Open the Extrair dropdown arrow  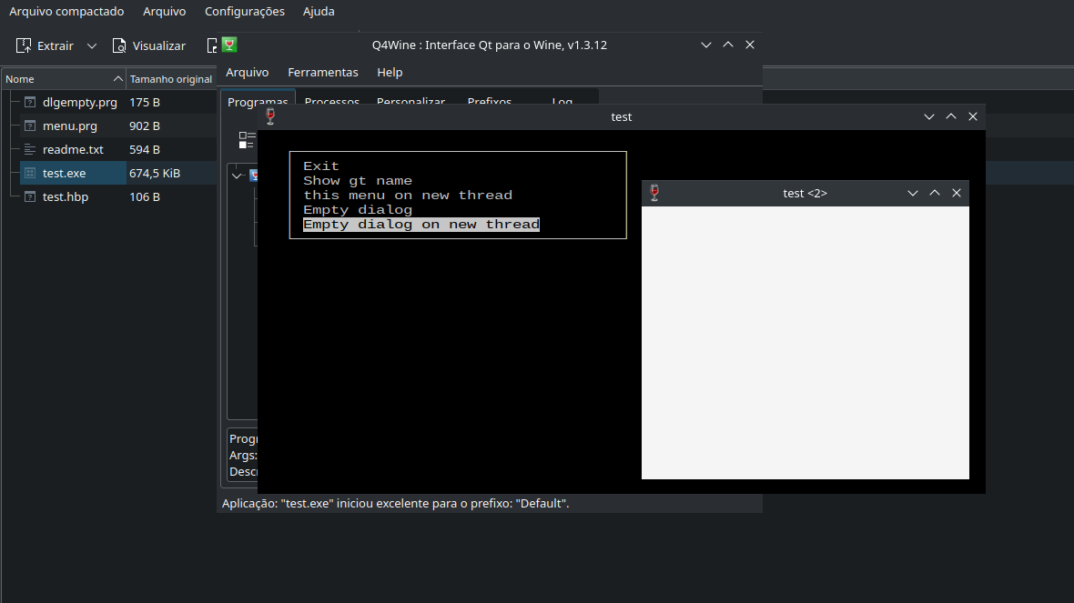coord(92,45)
